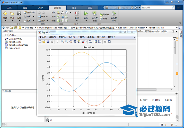Click the Breakpoints (断点) icon
This screenshot has height=128, width=184.
[77, 14]
